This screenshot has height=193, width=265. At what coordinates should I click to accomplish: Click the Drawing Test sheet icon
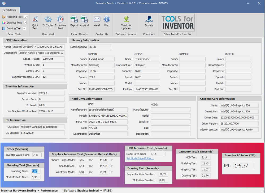point(4,28)
